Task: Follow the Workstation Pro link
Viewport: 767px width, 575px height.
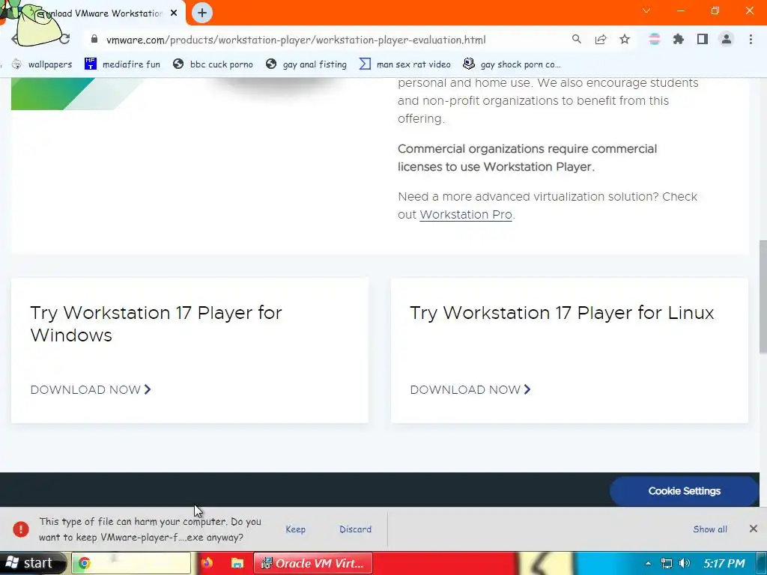Action: point(466,215)
